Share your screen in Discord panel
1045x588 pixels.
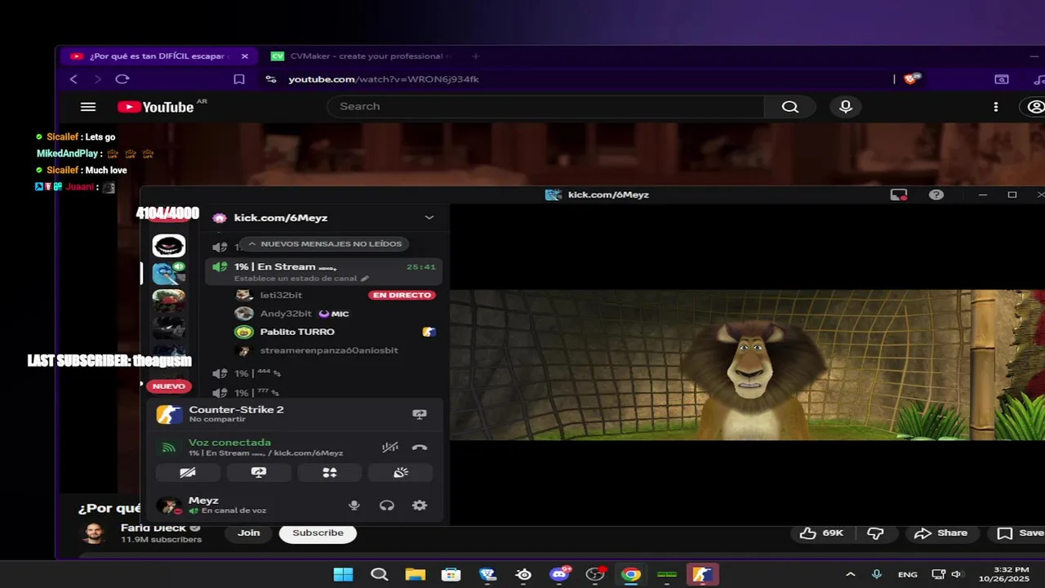pyautogui.click(x=259, y=473)
